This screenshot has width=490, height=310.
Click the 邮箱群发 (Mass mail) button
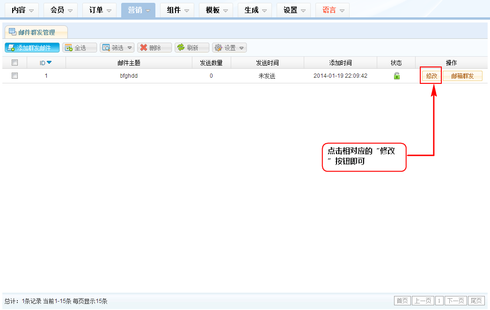pyautogui.click(x=462, y=76)
